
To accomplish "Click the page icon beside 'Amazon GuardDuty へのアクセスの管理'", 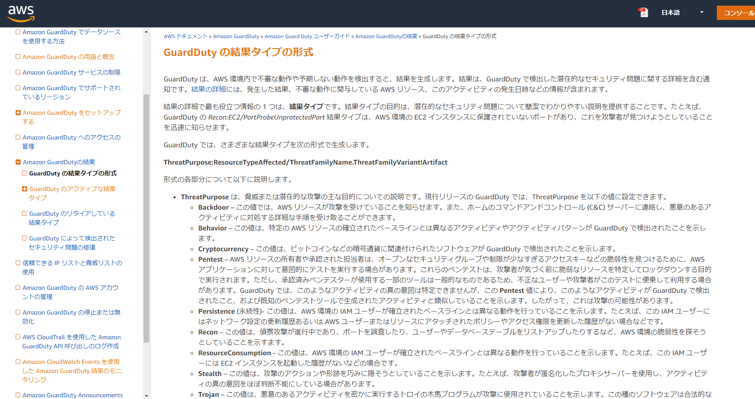I will click(x=18, y=137).
